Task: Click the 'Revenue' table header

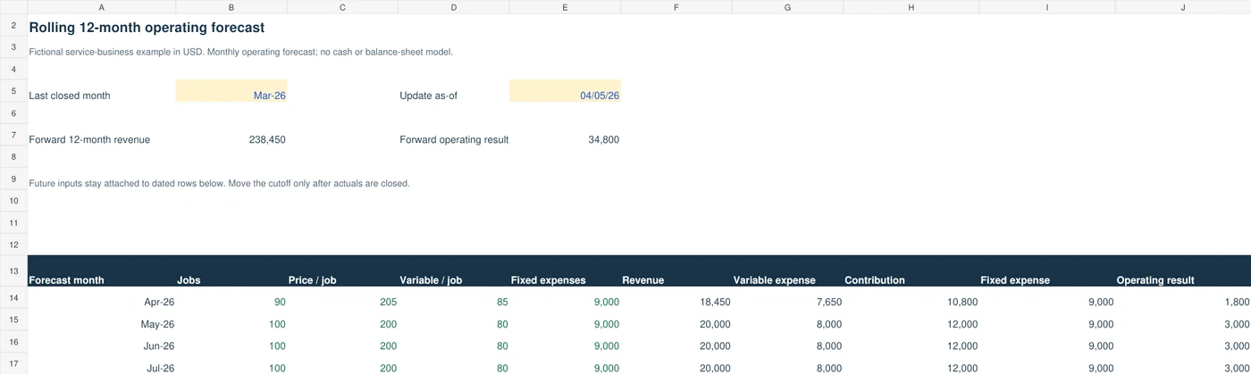Action: pyautogui.click(x=642, y=280)
